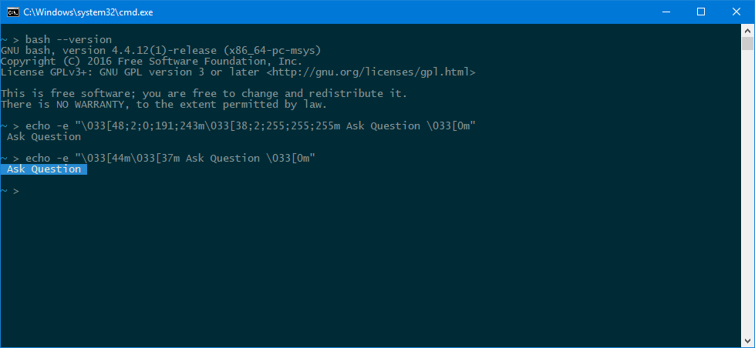
Task: Click the empty scrollbar track below the thumb
Action: click(x=747, y=192)
